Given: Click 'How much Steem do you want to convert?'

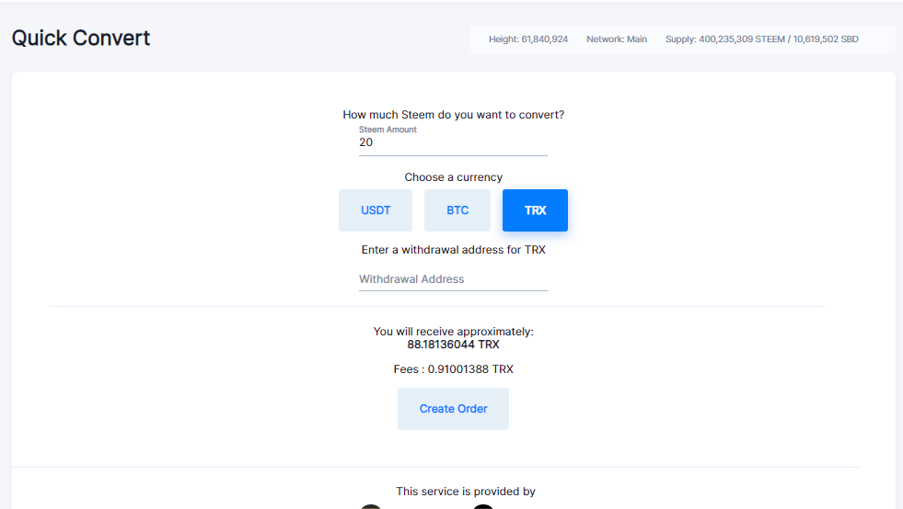Looking at the screenshot, I should [453, 115].
